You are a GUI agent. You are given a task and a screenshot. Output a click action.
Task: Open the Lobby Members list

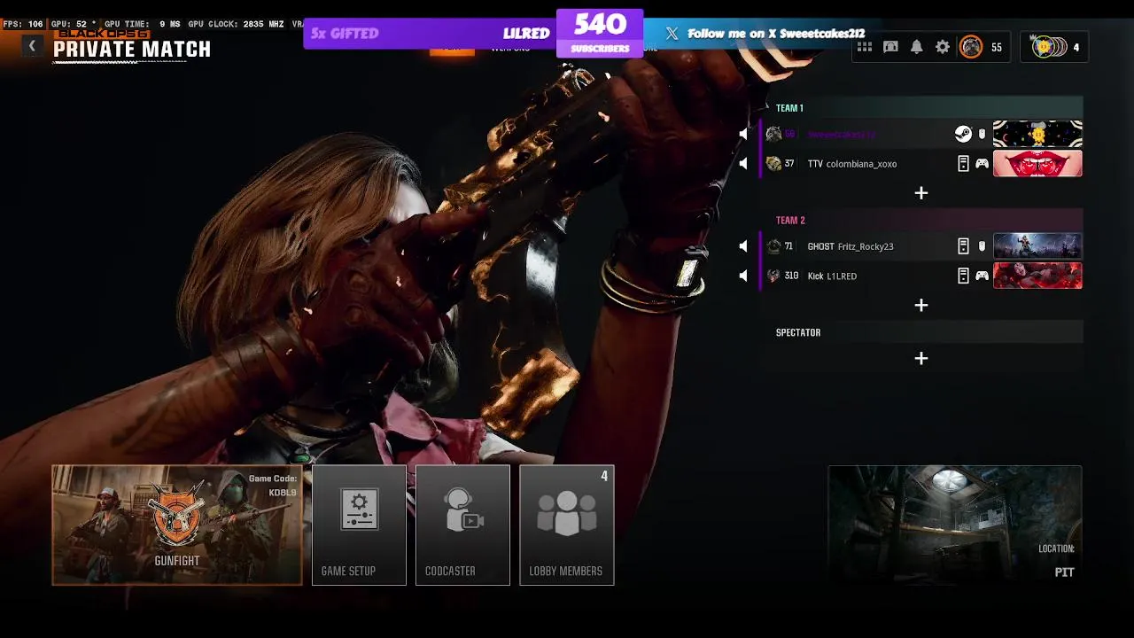567,525
